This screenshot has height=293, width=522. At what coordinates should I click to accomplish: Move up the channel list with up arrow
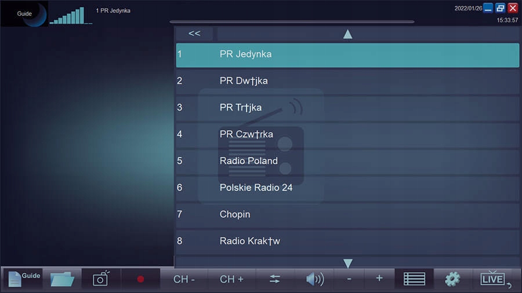(347, 34)
